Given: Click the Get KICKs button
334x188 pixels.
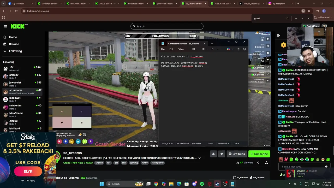Looking at the screenshot, I should pos(311,26).
